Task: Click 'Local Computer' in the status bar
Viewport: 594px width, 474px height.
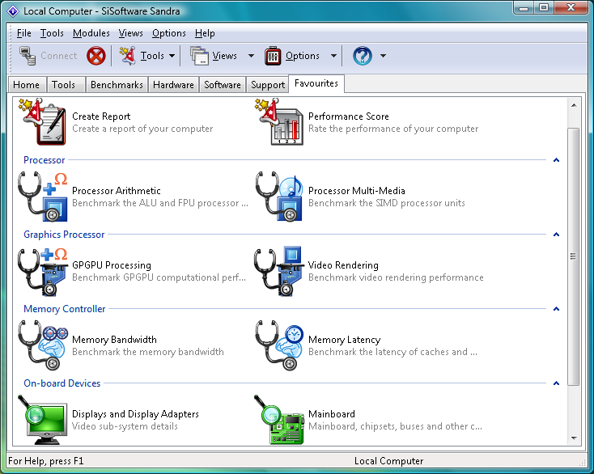Action: [388, 461]
